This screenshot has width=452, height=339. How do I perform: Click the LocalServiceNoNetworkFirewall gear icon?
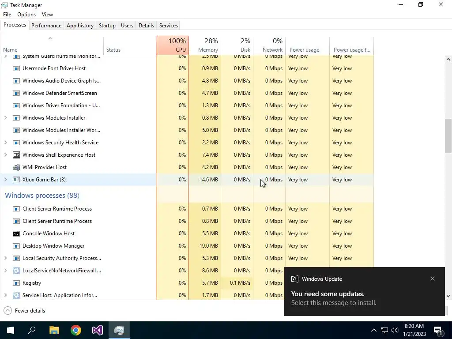16,271
